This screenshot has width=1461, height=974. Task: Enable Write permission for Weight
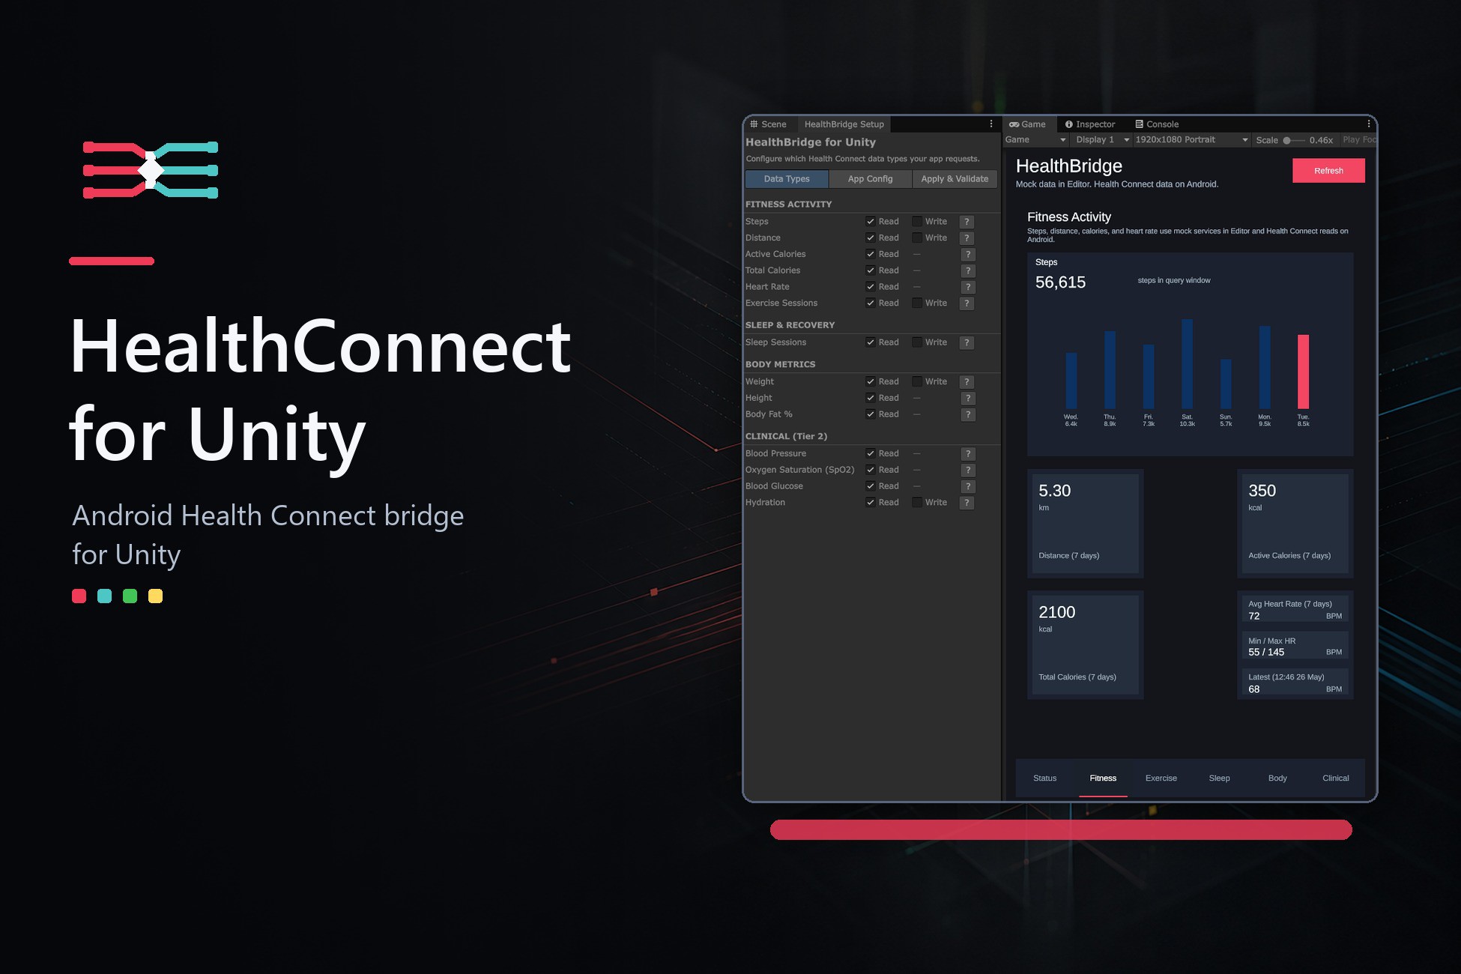pyautogui.click(x=917, y=382)
